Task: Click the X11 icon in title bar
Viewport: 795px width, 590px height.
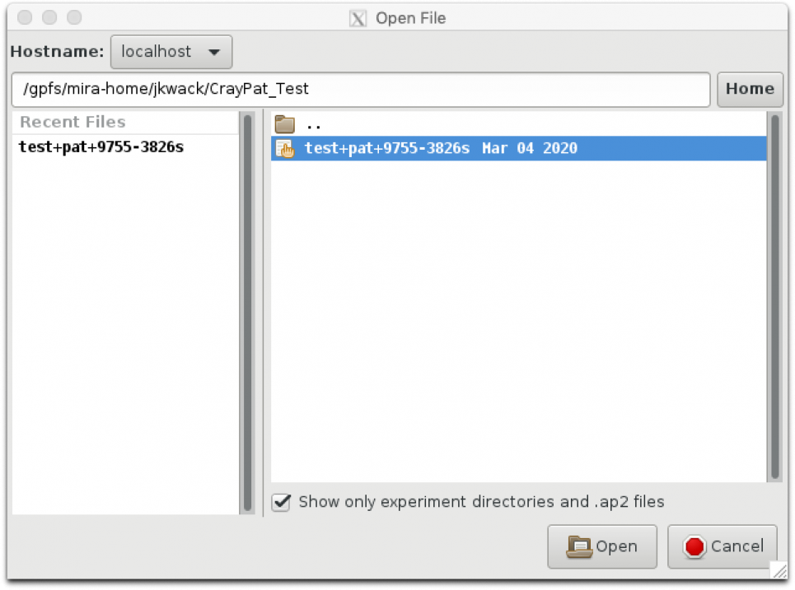Action: coord(358,18)
